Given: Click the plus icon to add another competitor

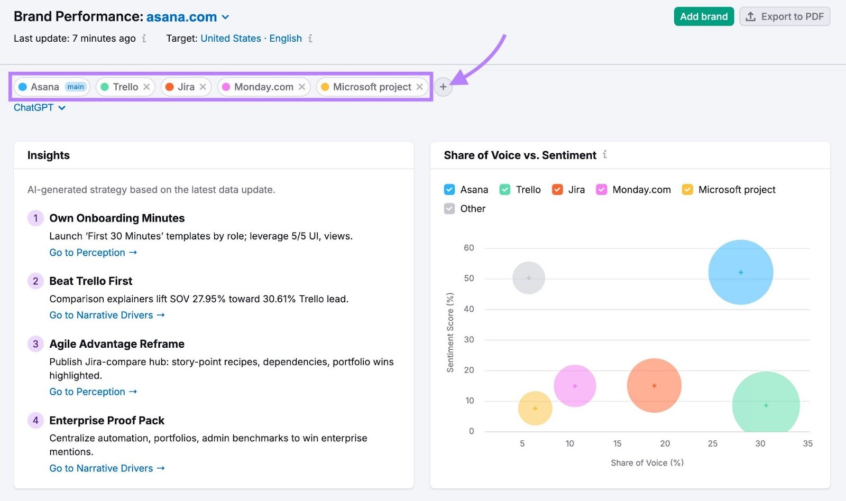Looking at the screenshot, I should pyautogui.click(x=444, y=87).
